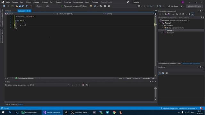Screen dimensions: 205x115
Task: Click the switch views icon in Solution Explorer
Action: 169,14
